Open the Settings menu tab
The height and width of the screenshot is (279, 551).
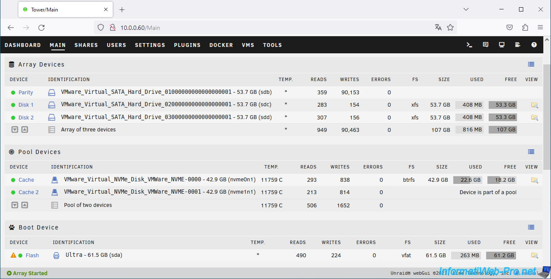tap(150, 45)
